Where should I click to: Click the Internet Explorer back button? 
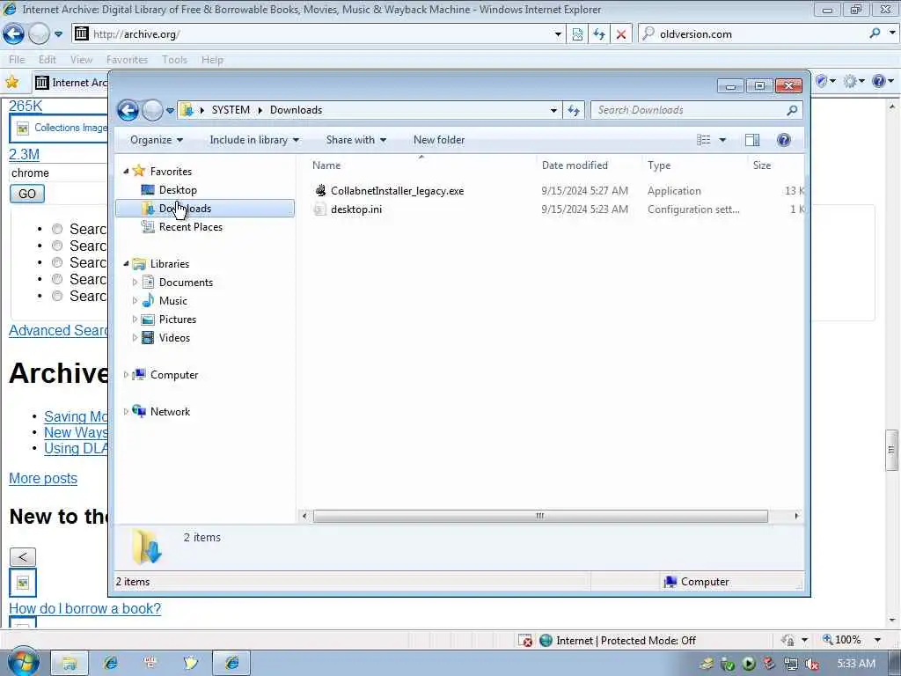[13, 34]
